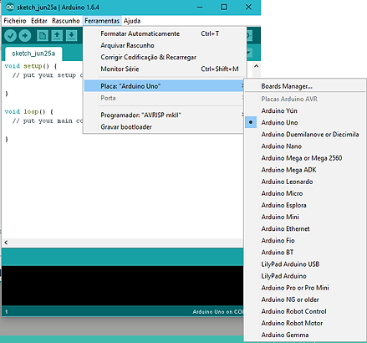Viewport: 367px width, 343px height.
Task: Open a sketch with the up-arrow icon
Action: (57, 36)
